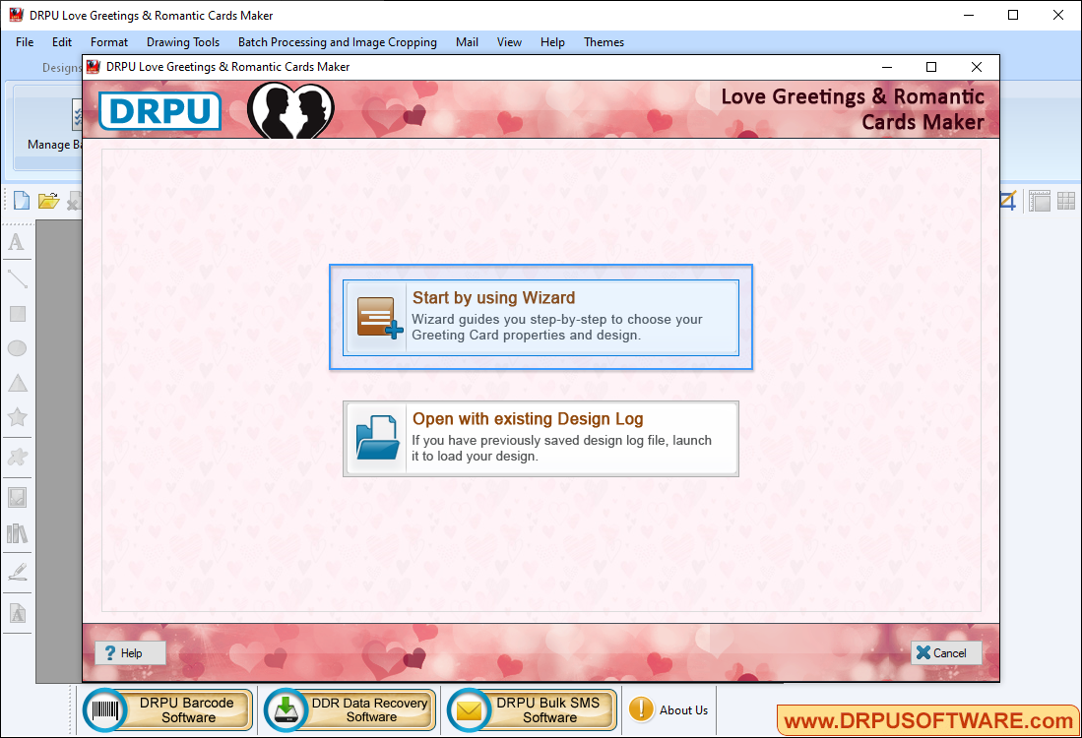Select the Rectangle shape tool
The width and height of the screenshot is (1082, 738).
point(17,314)
